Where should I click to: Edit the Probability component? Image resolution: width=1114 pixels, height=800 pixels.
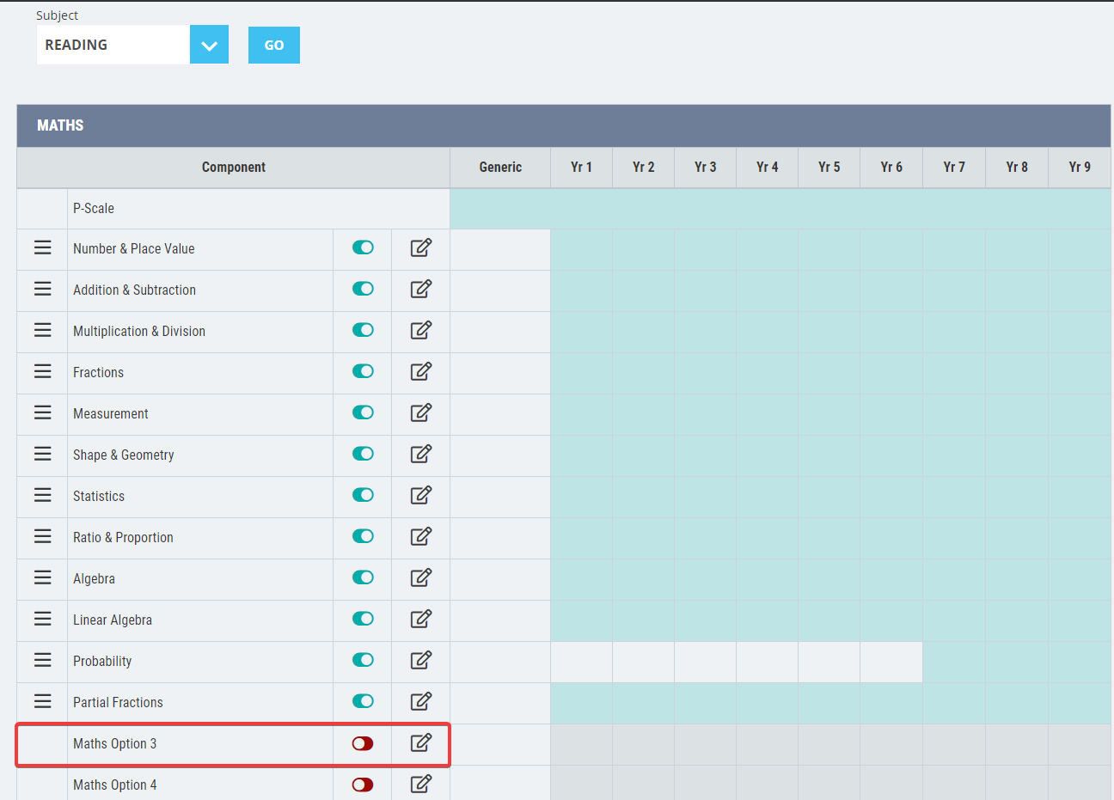pyautogui.click(x=420, y=661)
